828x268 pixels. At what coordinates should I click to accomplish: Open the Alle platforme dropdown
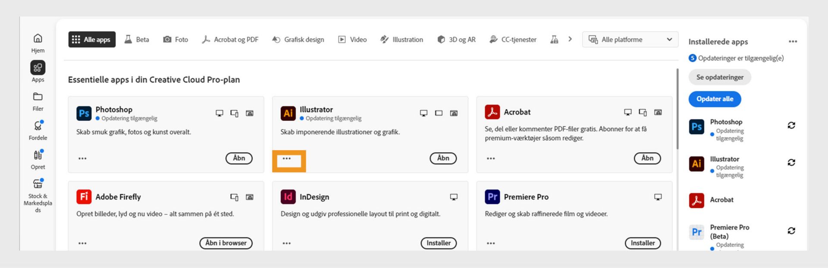[x=630, y=39]
